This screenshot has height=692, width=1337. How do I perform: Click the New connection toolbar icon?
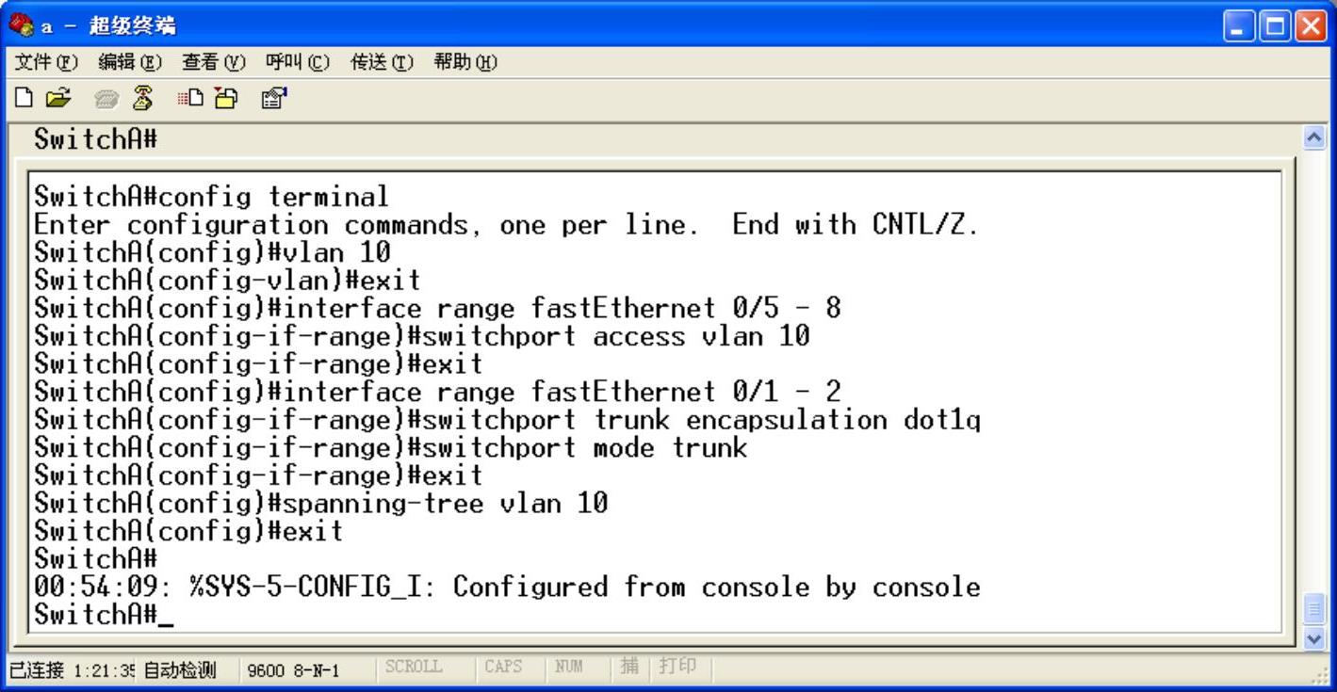click(25, 98)
